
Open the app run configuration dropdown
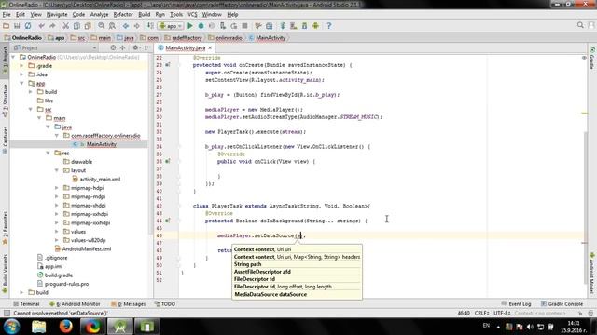(x=171, y=26)
